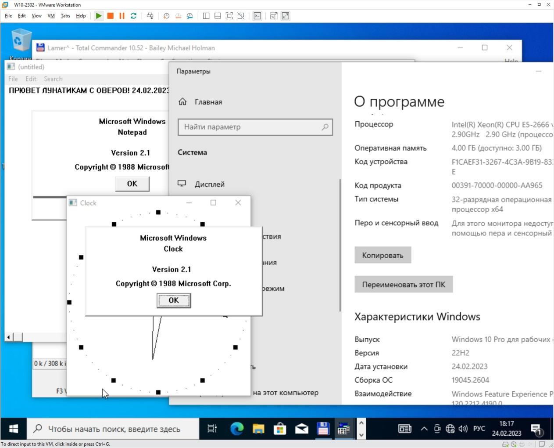Open console view icon in VMware toolbar
Viewport: 554px width, 448px height.
click(257, 16)
